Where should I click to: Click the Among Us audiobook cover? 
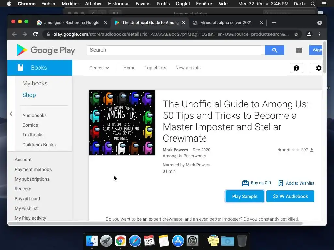click(122, 123)
